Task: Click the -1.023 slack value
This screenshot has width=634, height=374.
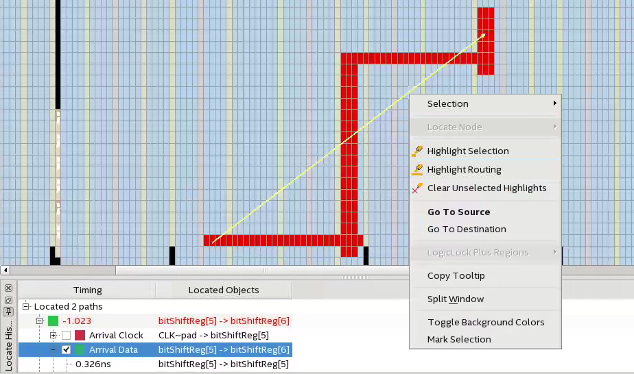Action: click(x=77, y=321)
